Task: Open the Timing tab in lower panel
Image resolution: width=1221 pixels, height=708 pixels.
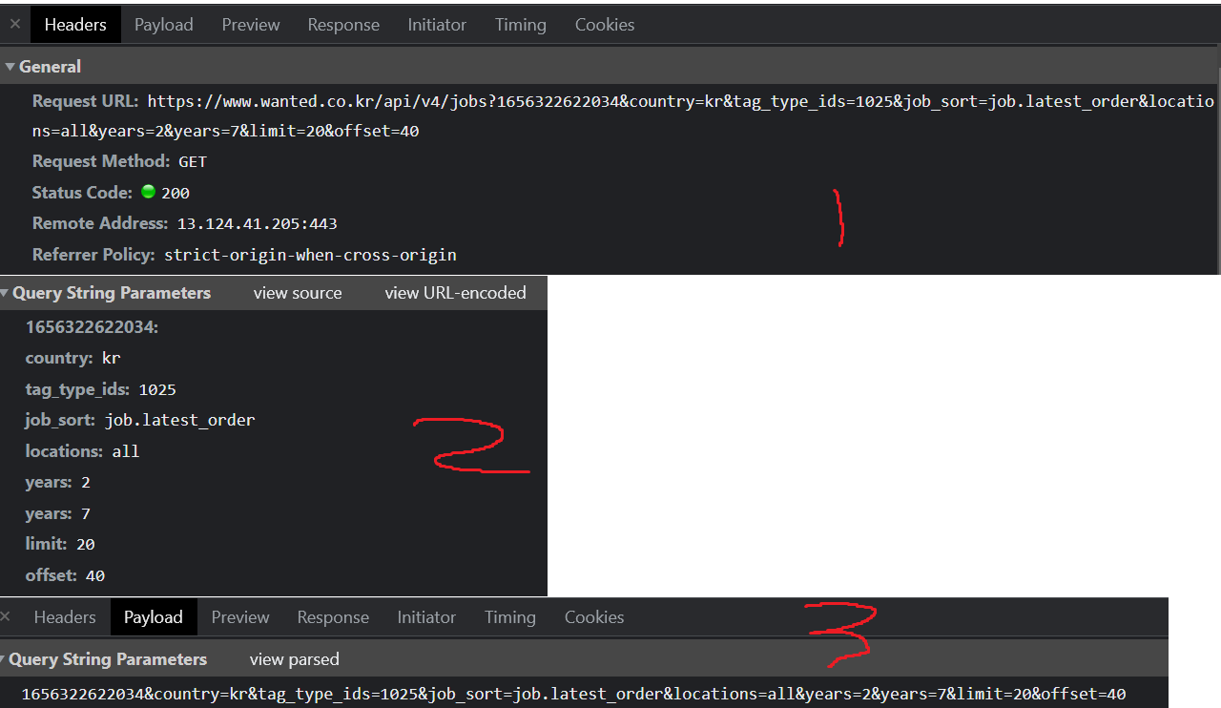Action: click(510, 617)
